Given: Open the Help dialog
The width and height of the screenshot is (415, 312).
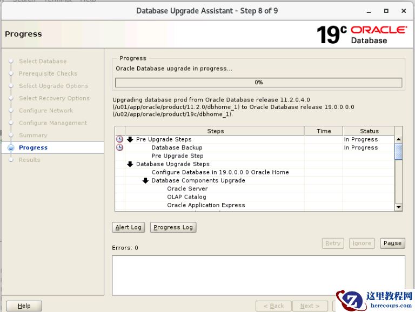Looking at the screenshot, I should click(x=24, y=306).
